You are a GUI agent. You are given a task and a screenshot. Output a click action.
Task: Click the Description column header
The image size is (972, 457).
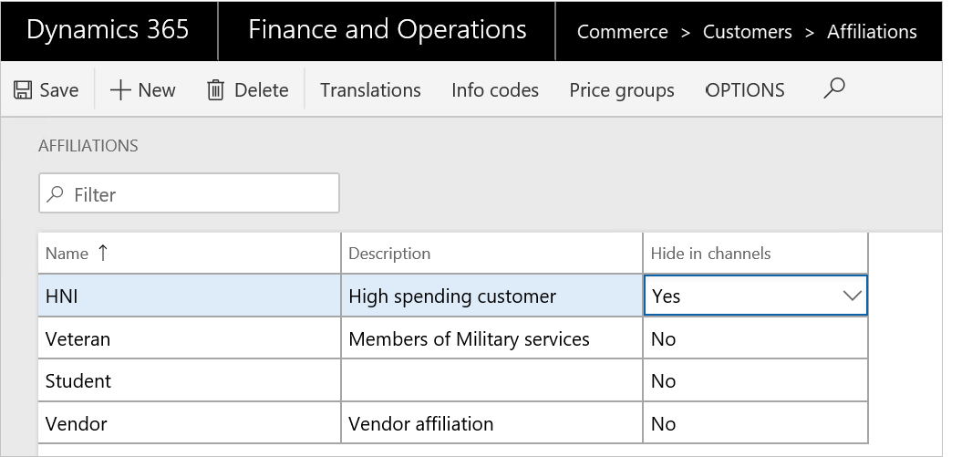click(389, 253)
